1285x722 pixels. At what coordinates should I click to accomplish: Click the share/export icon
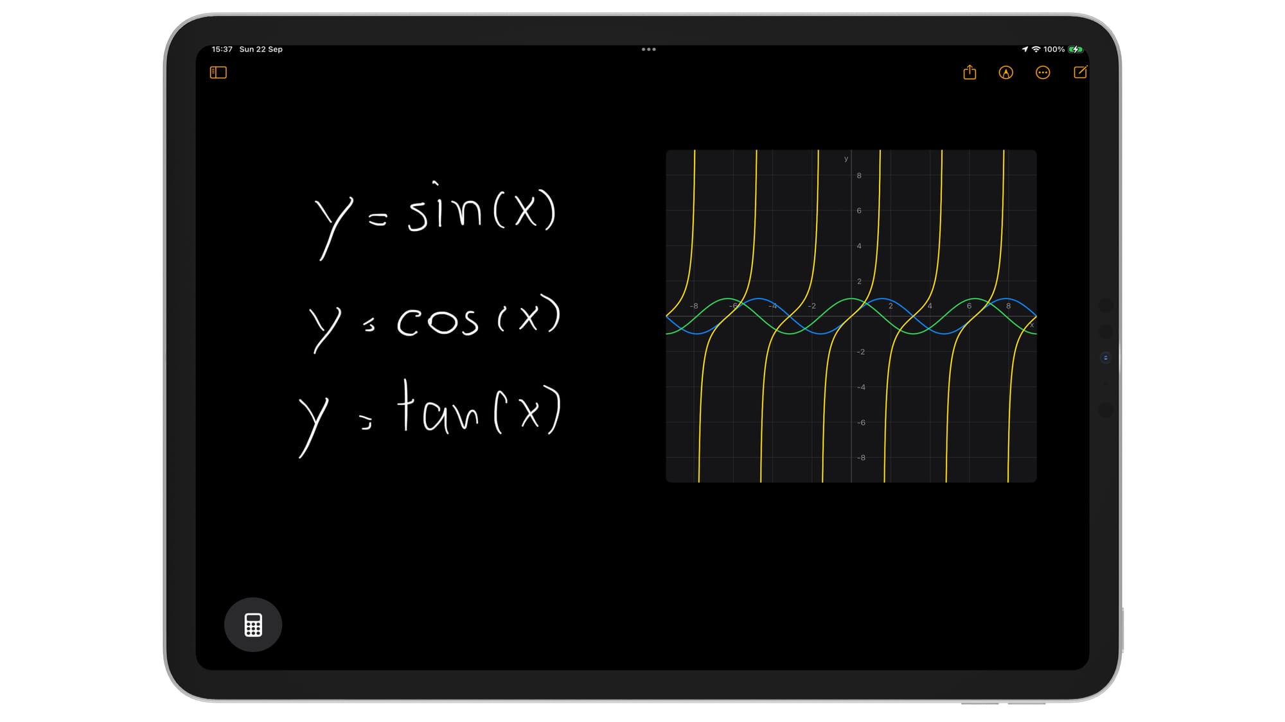969,73
